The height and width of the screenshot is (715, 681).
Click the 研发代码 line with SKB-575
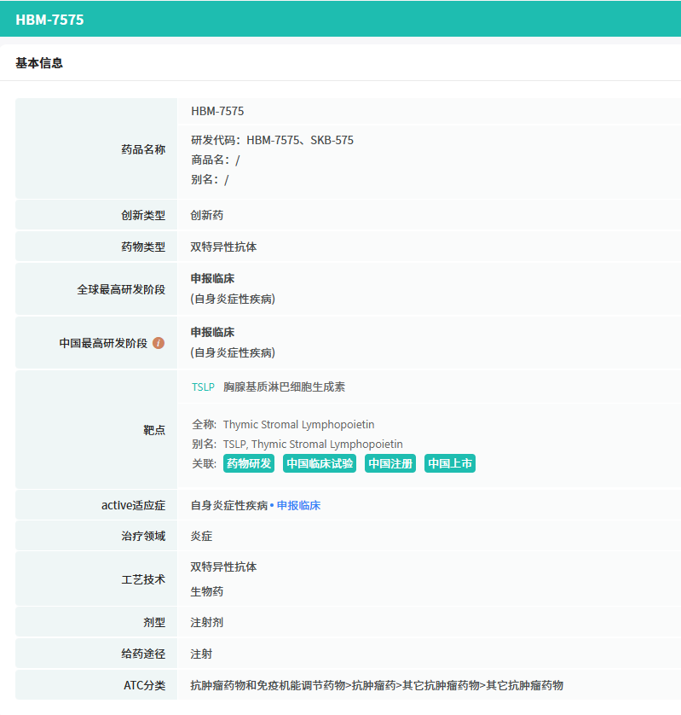click(272, 140)
